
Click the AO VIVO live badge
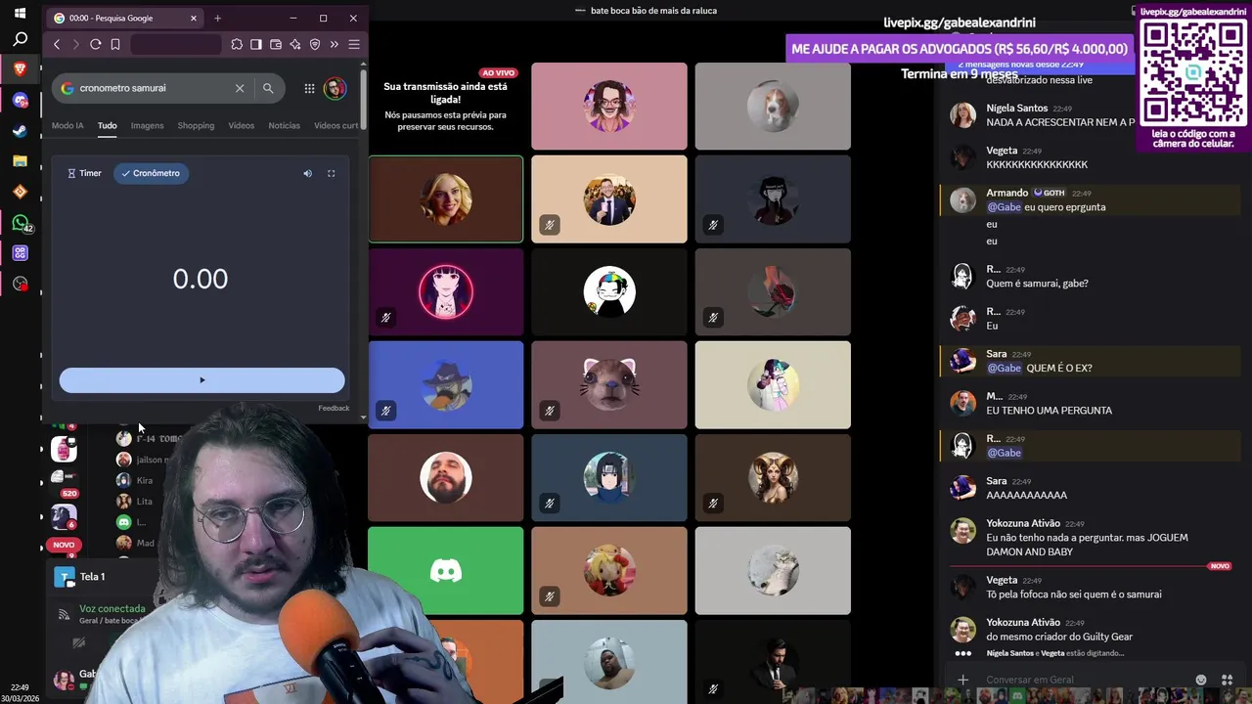pyautogui.click(x=499, y=73)
